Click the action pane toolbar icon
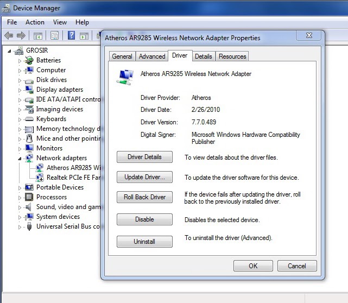This screenshot has width=348, height=303. (x=84, y=36)
